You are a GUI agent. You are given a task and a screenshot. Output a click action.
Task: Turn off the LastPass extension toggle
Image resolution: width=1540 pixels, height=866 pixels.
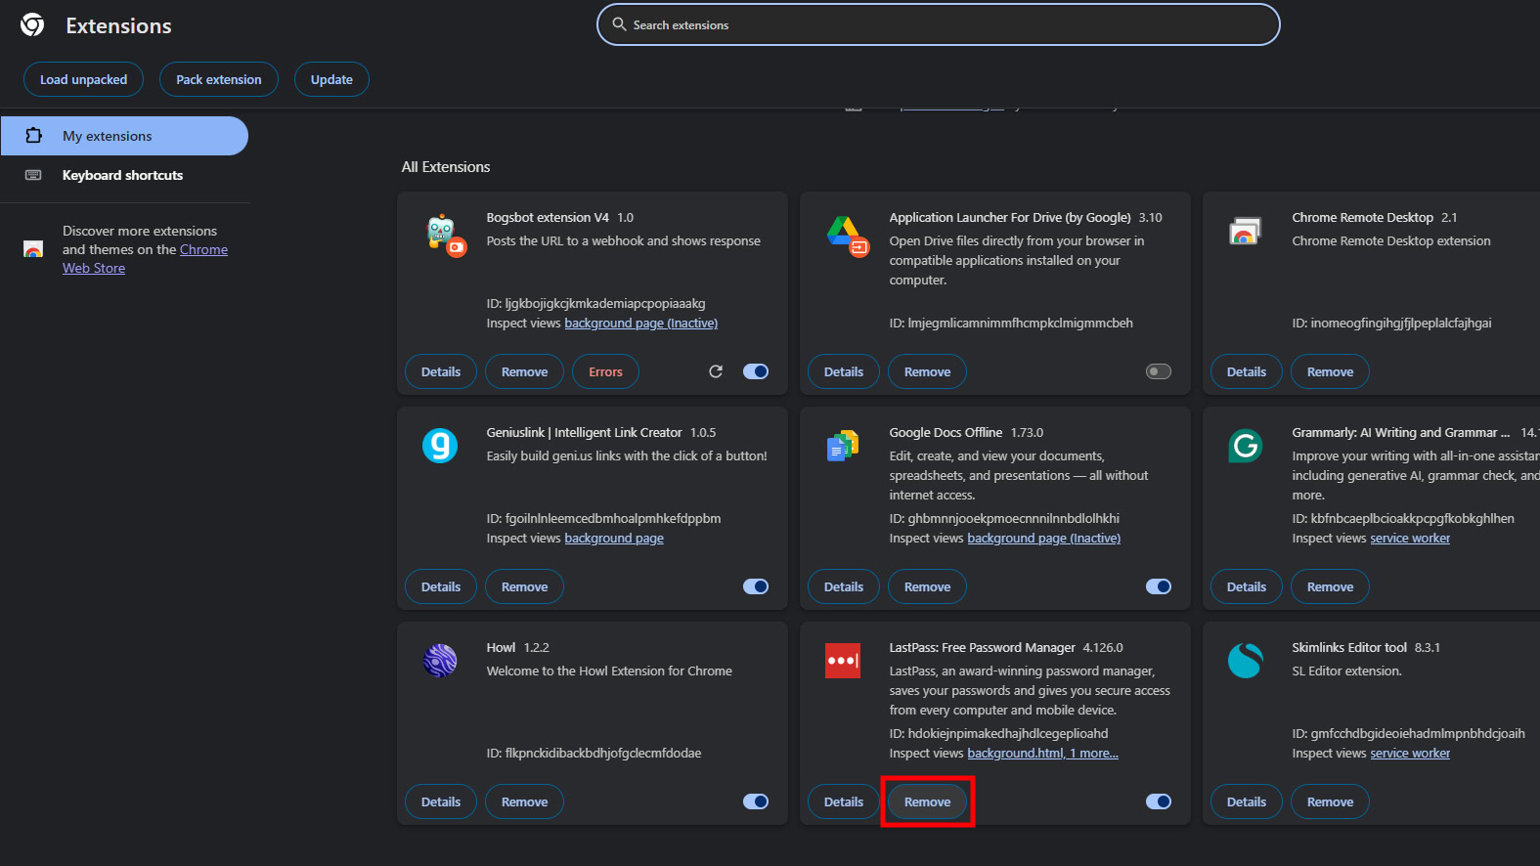point(1158,801)
